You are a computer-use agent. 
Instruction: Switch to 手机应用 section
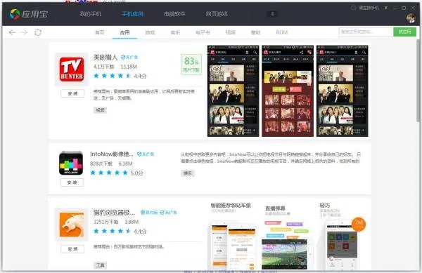132,14
